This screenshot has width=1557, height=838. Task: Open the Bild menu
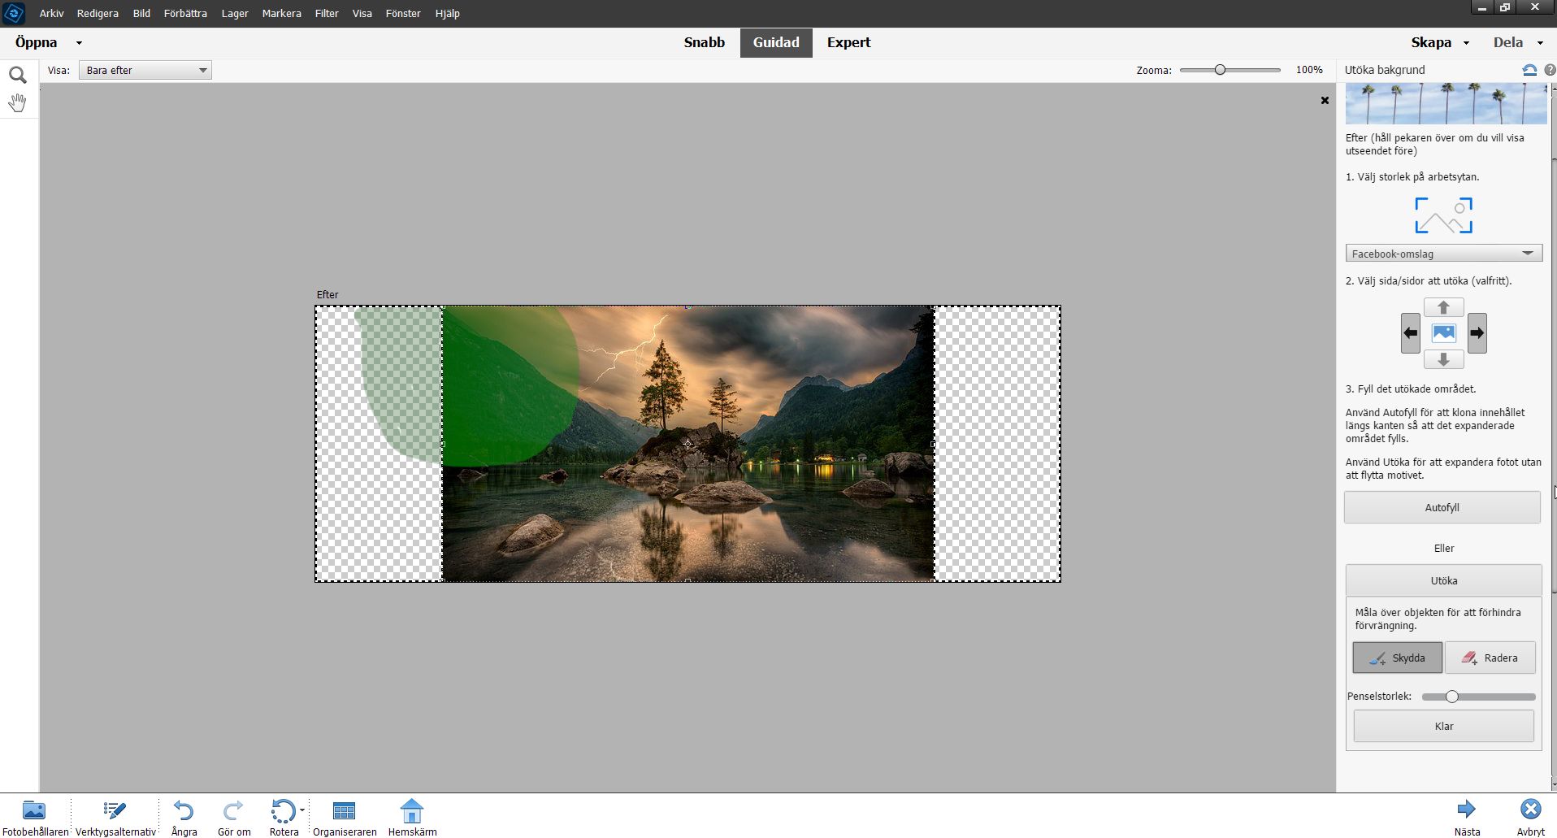(141, 14)
